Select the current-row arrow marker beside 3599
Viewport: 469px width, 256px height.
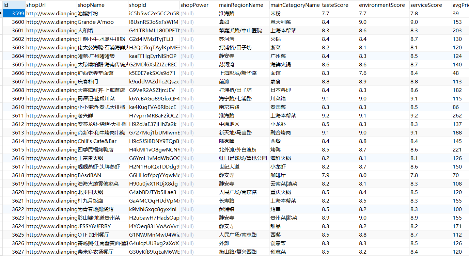(1, 14)
